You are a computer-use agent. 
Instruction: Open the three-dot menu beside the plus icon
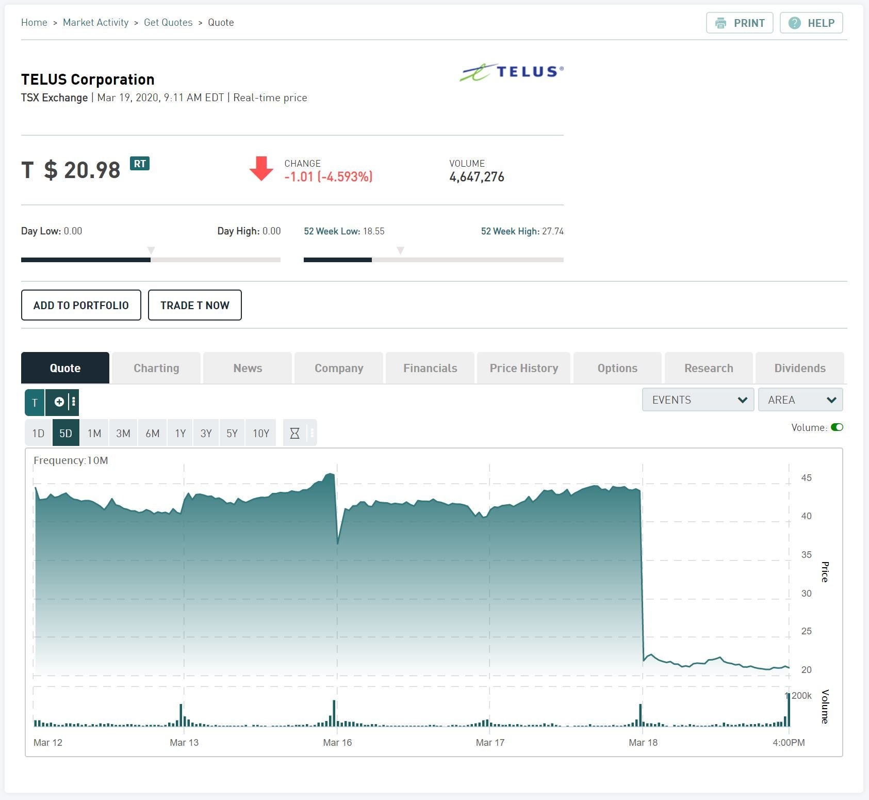[x=72, y=402]
